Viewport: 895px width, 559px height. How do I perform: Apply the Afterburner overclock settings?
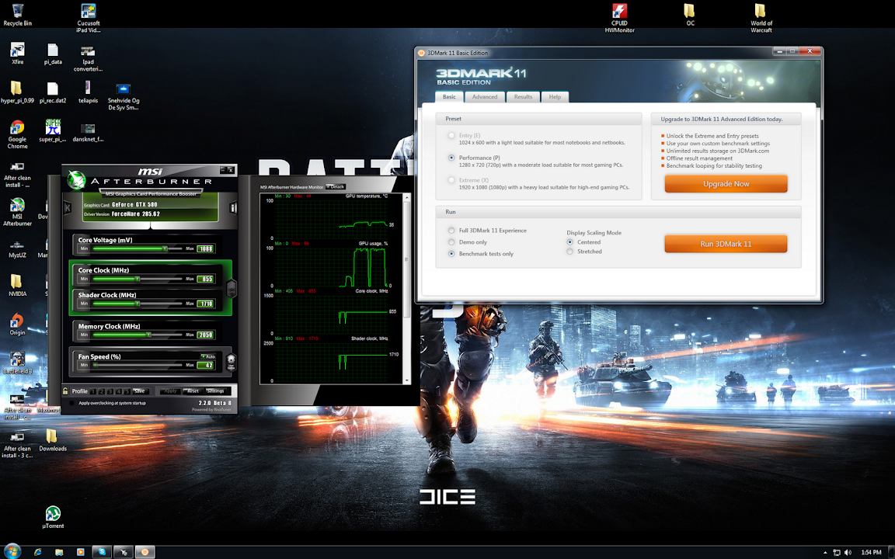tap(170, 391)
